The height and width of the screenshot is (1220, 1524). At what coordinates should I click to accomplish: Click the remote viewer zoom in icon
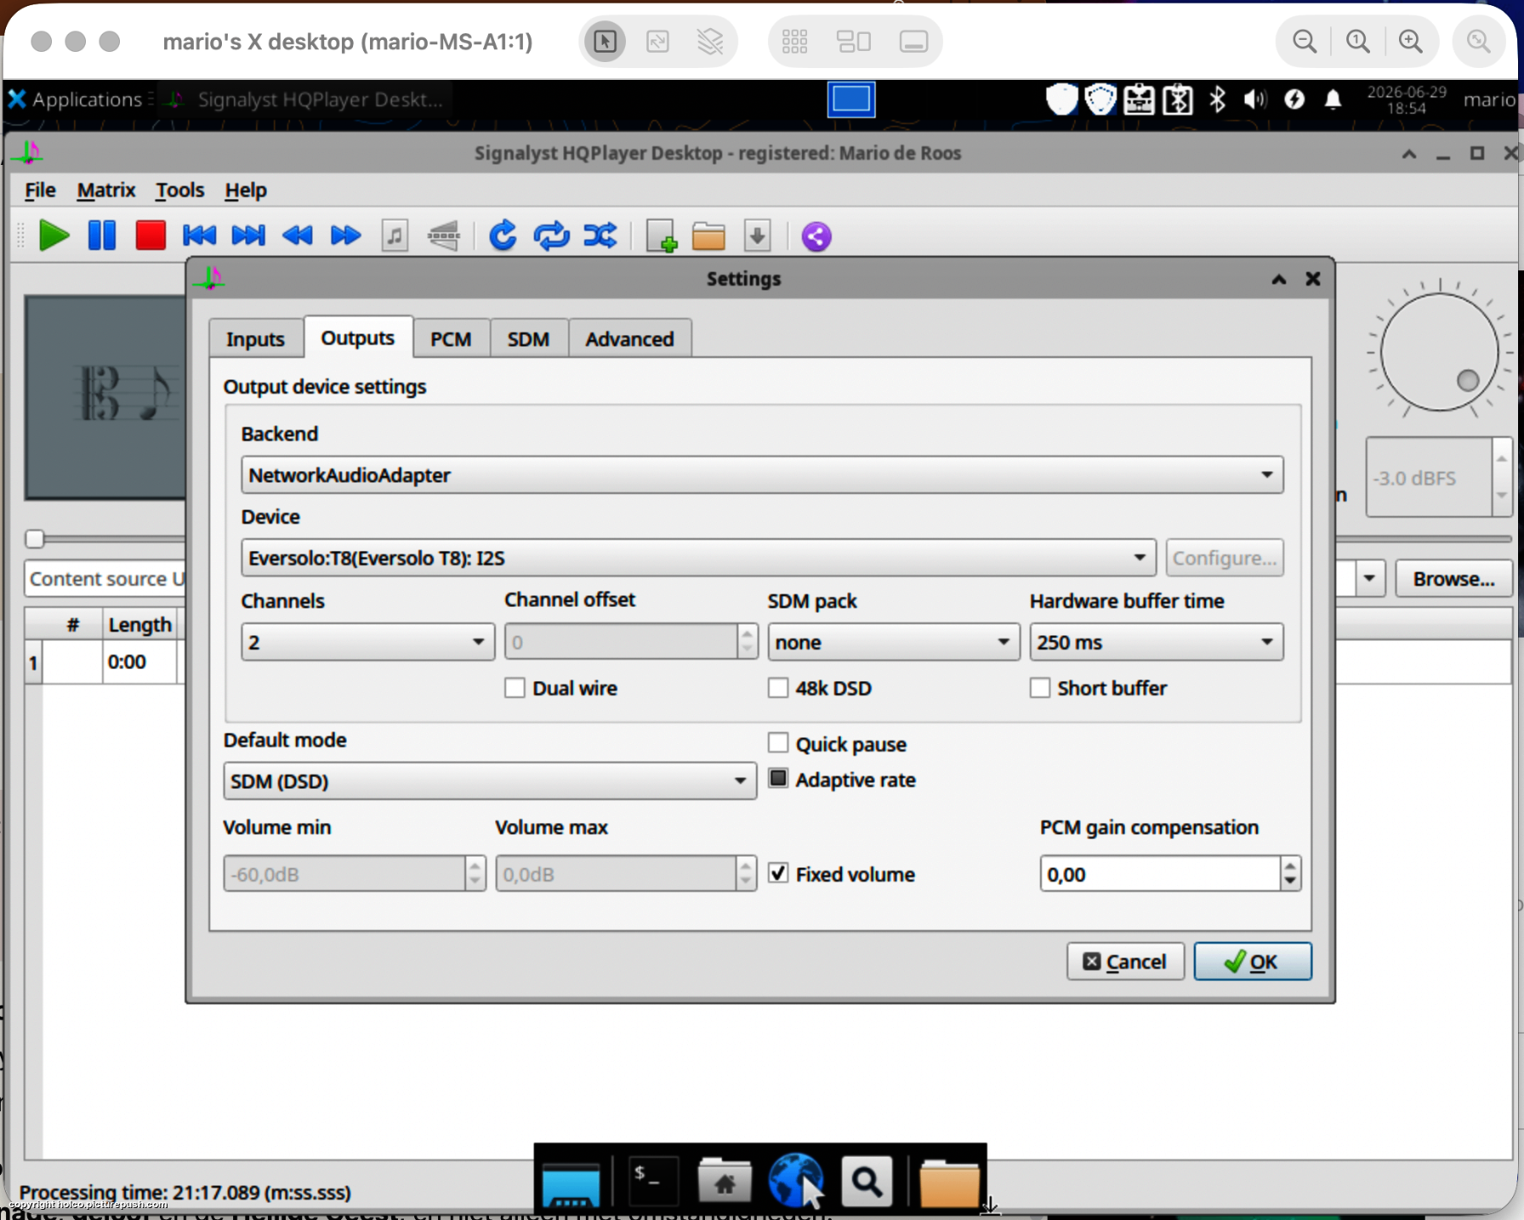(x=1411, y=41)
